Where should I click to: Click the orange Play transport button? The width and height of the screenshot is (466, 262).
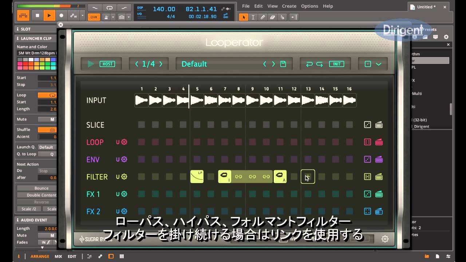click(49, 15)
